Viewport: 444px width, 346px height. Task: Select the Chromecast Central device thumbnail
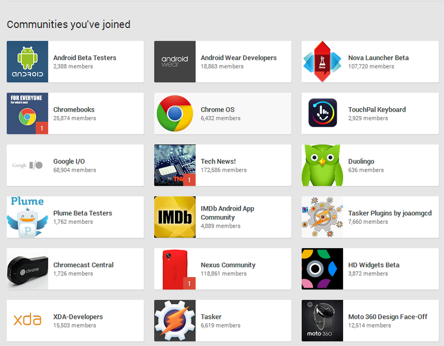pyautogui.click(x=27, y=269)
